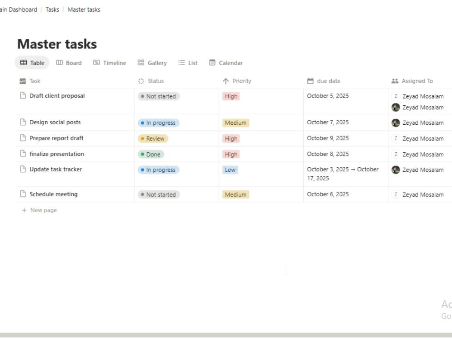
Task: Switch to the List view tab
Action: pos(188,62)
